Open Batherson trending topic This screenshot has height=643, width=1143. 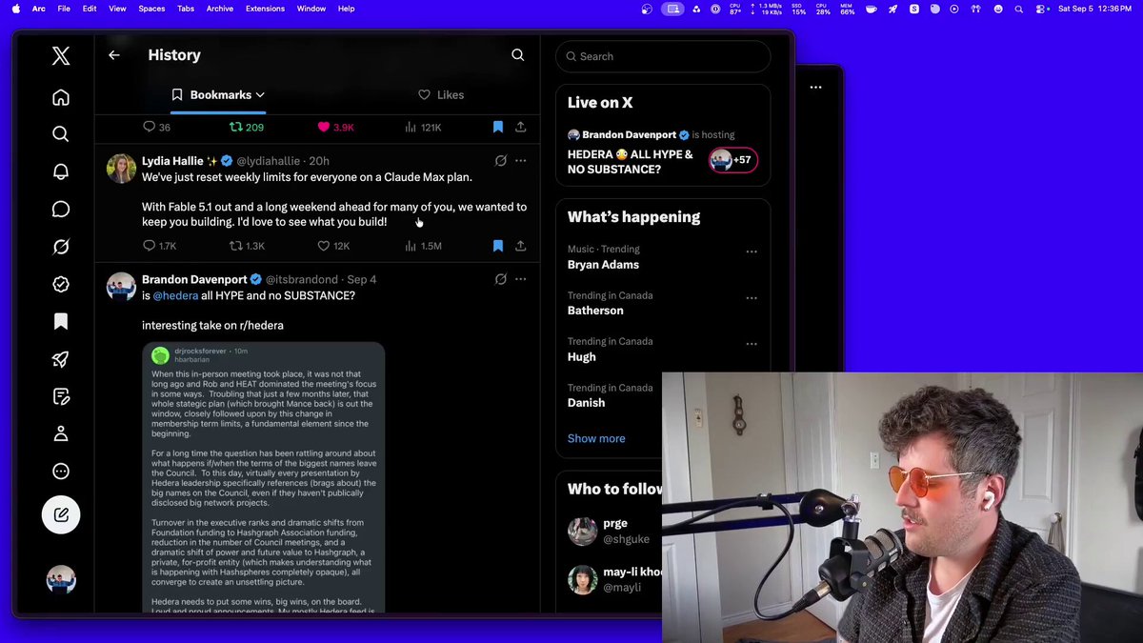595,311
